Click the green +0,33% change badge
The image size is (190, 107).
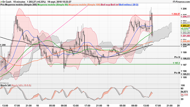184,29
